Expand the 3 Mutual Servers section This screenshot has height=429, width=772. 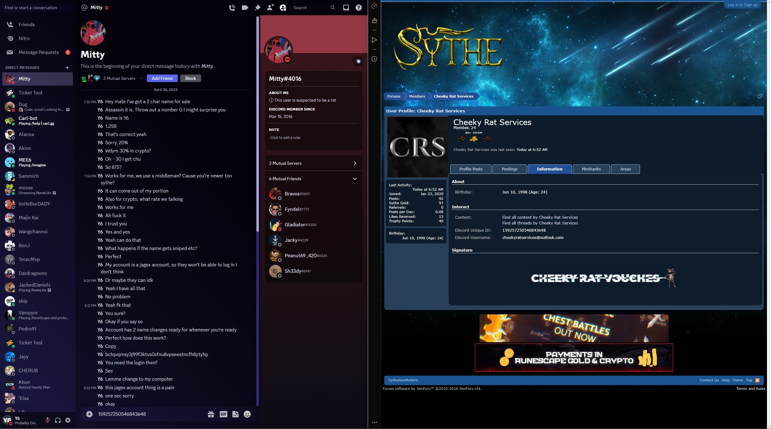313,163
